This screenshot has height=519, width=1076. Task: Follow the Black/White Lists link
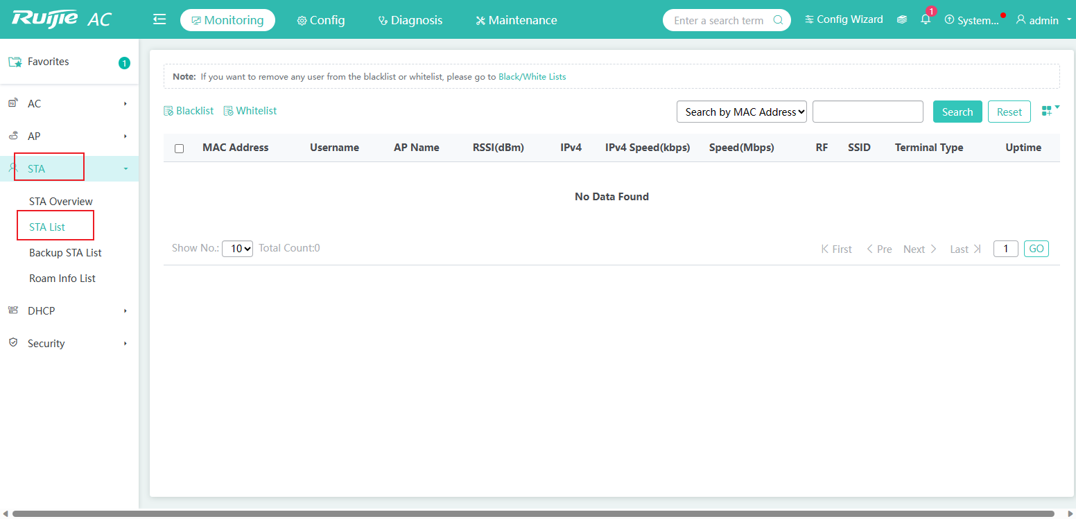[532, 77]
